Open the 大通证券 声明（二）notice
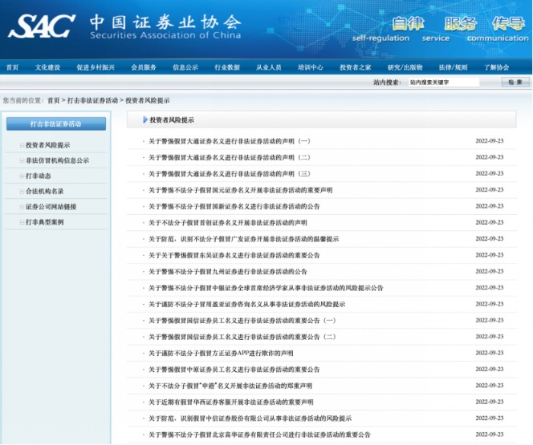This screenshot has height=445, width=533. tap(229, 157)
